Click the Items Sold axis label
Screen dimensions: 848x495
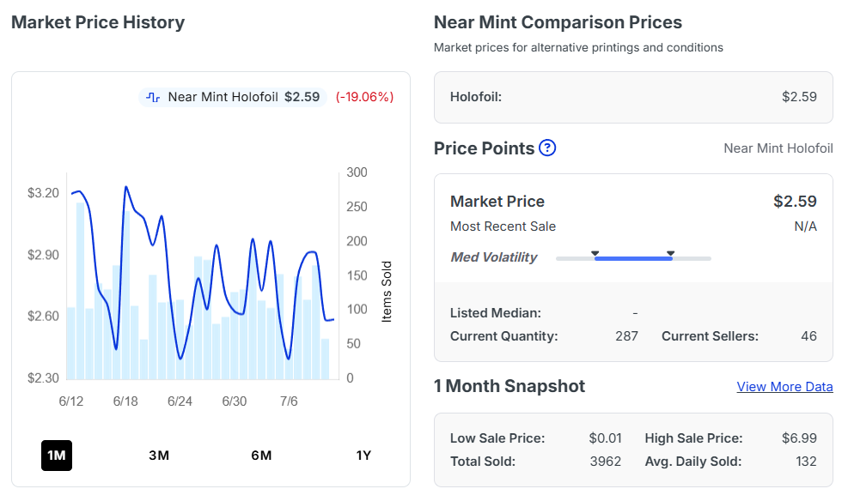[386, 292]
